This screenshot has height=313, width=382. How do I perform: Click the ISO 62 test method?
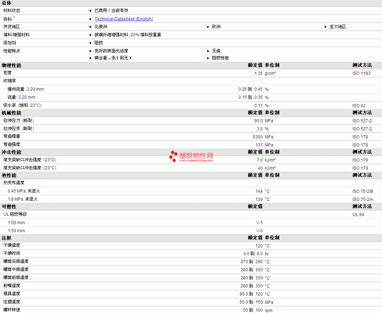[x=359, y=106]
